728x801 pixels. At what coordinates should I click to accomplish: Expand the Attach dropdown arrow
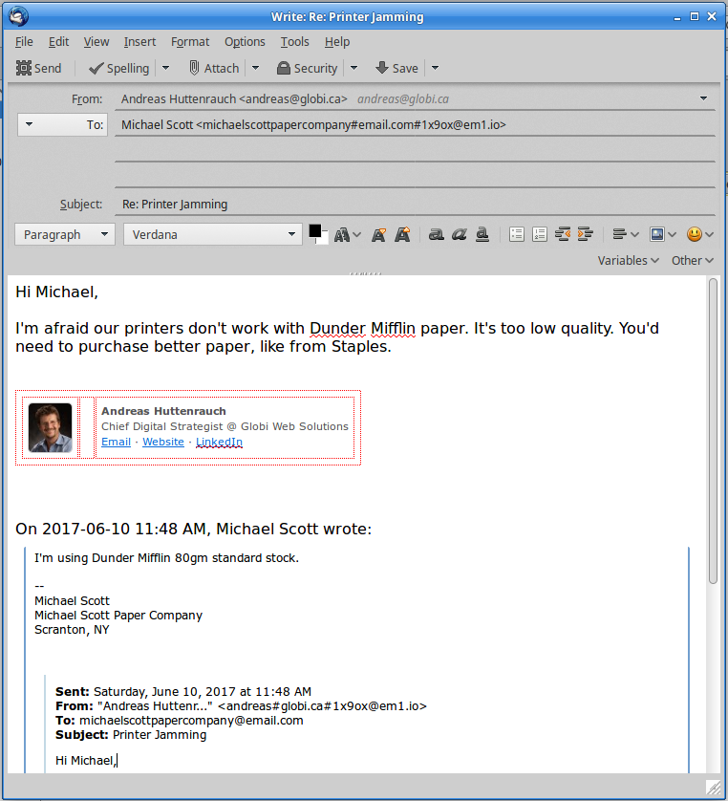coord(255,68)
